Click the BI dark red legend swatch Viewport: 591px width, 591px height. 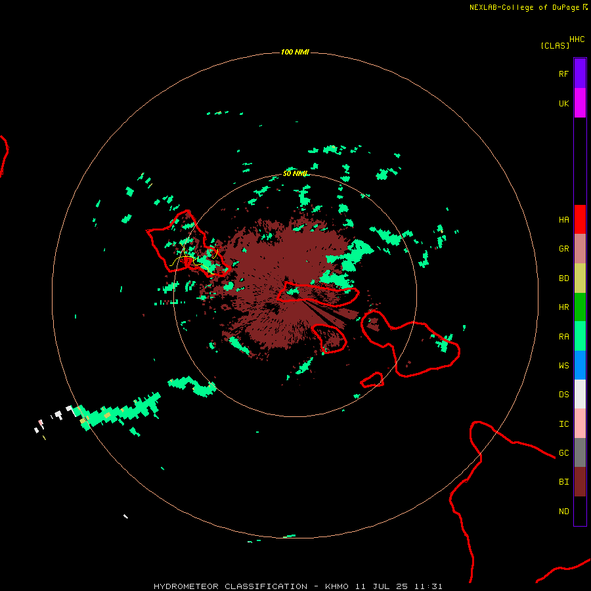click(580, 482)
